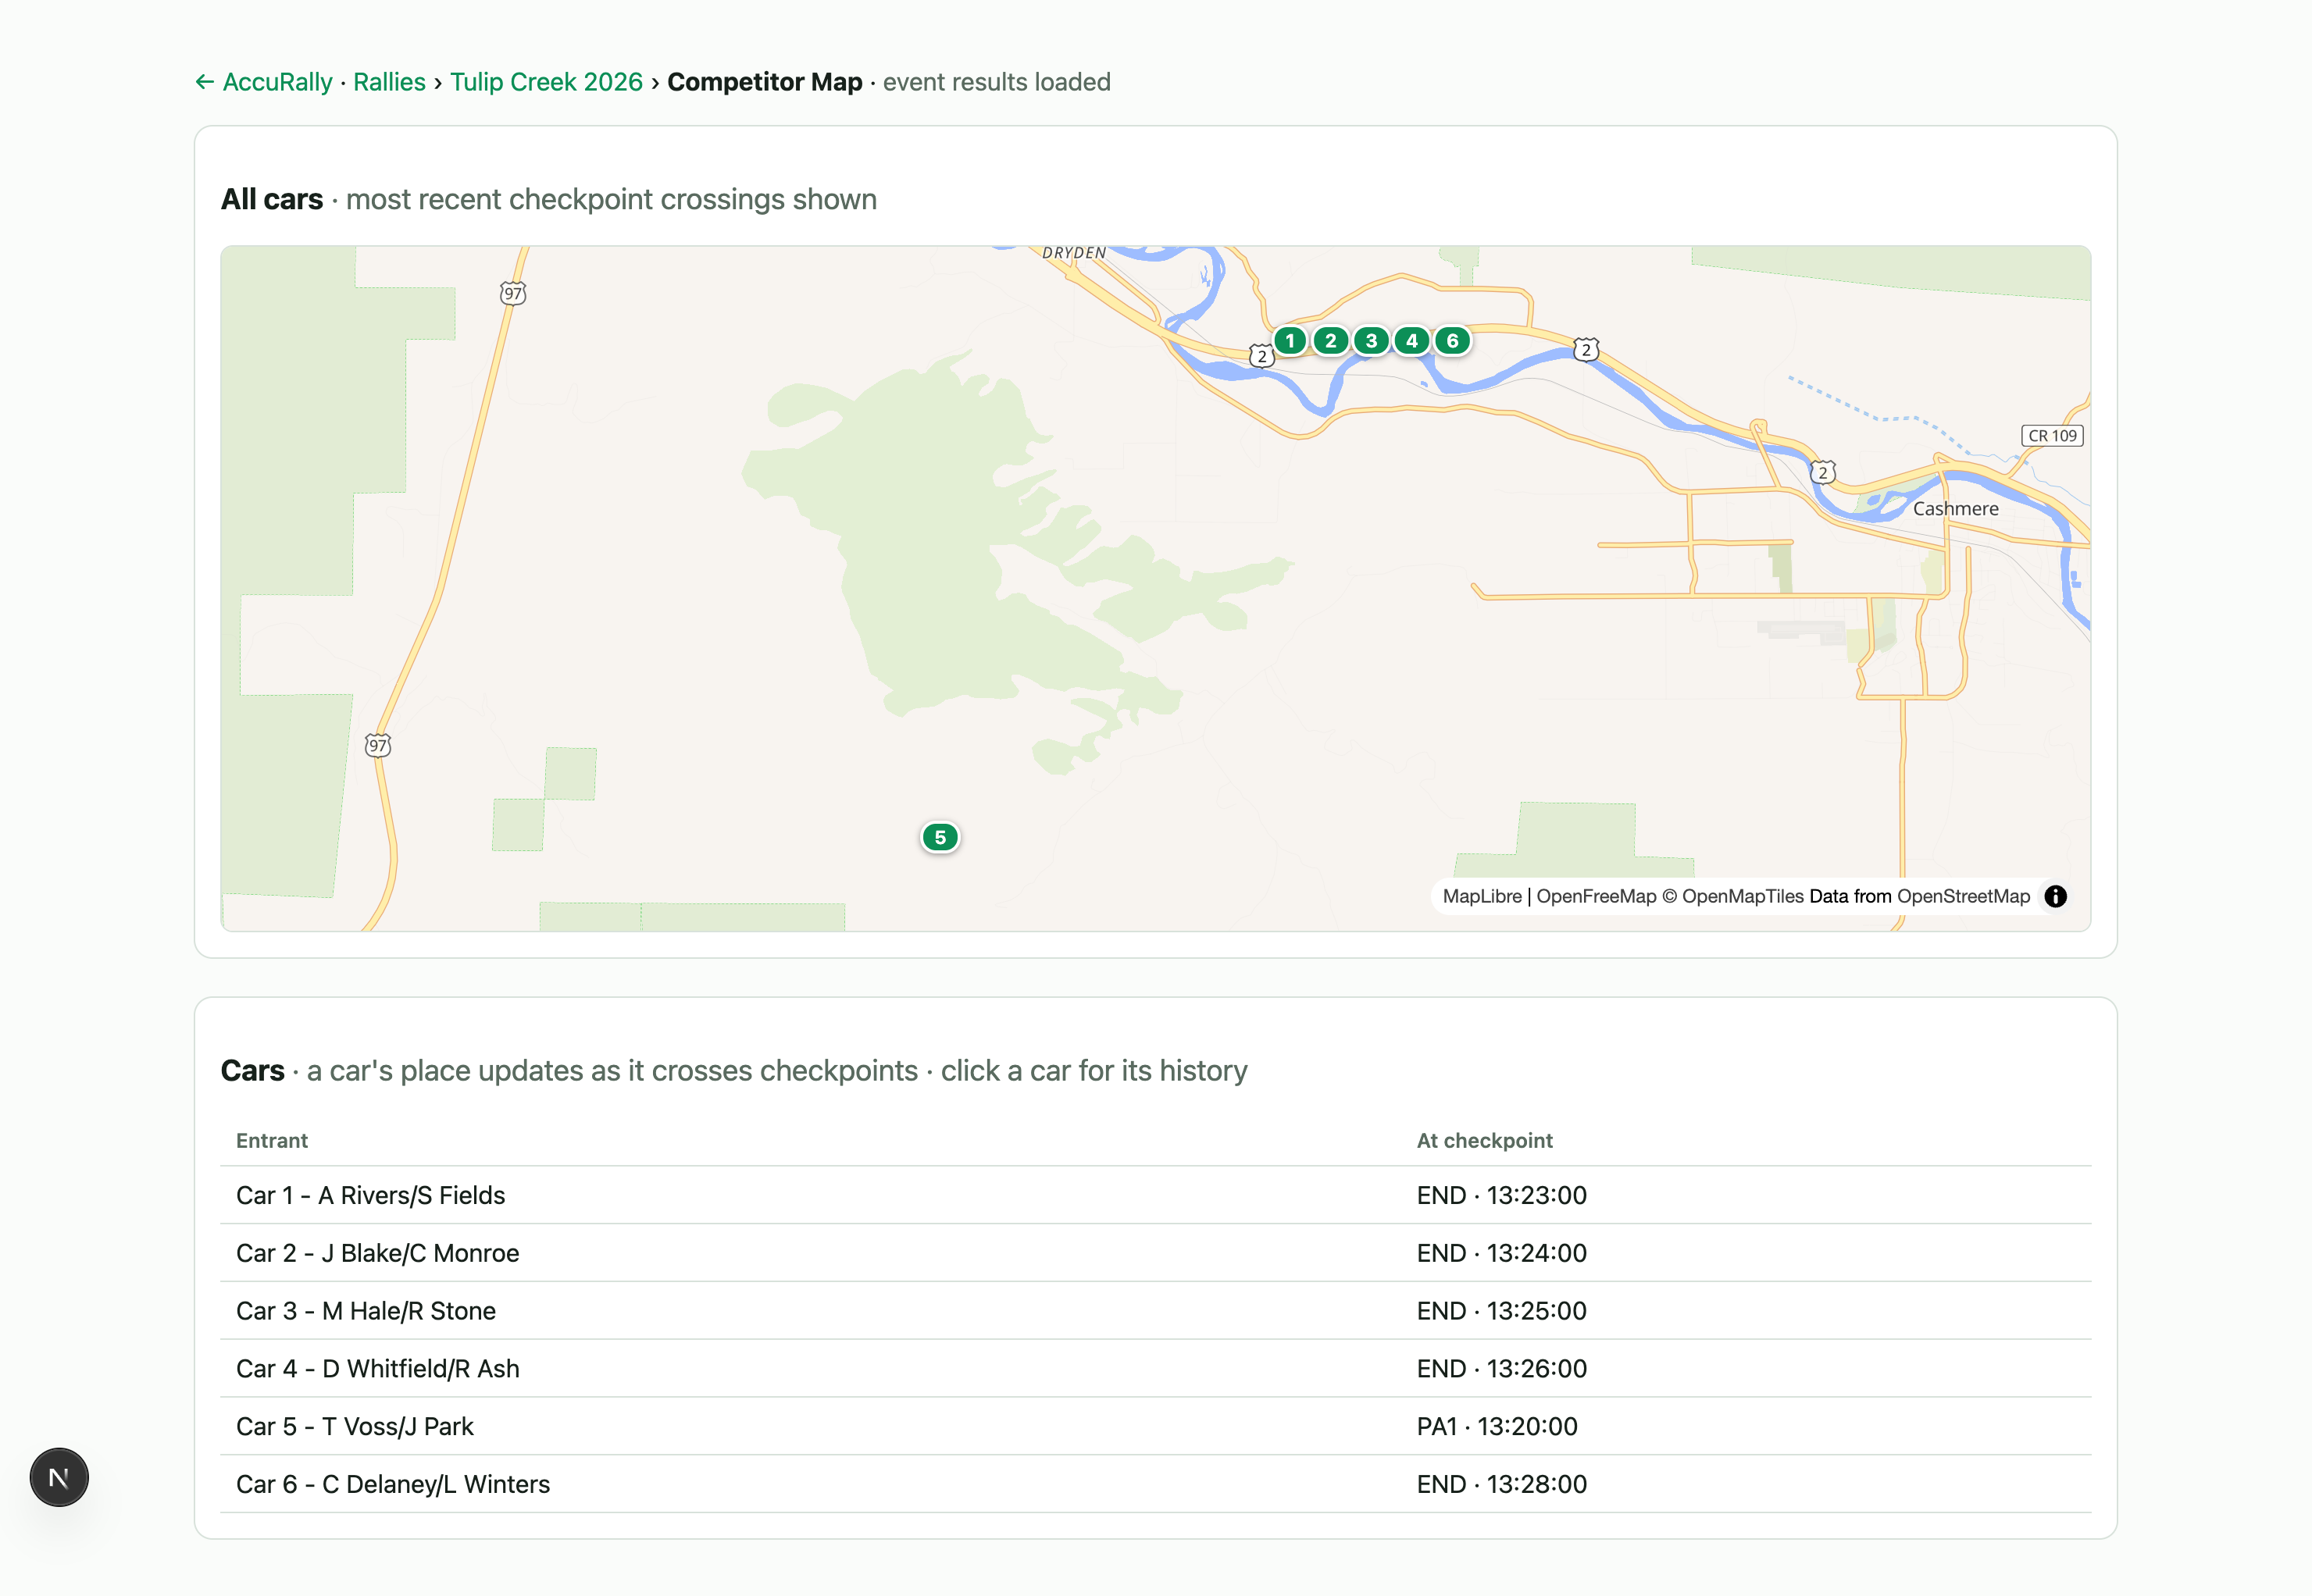Click car 6 map marker

coord(1453,341)
